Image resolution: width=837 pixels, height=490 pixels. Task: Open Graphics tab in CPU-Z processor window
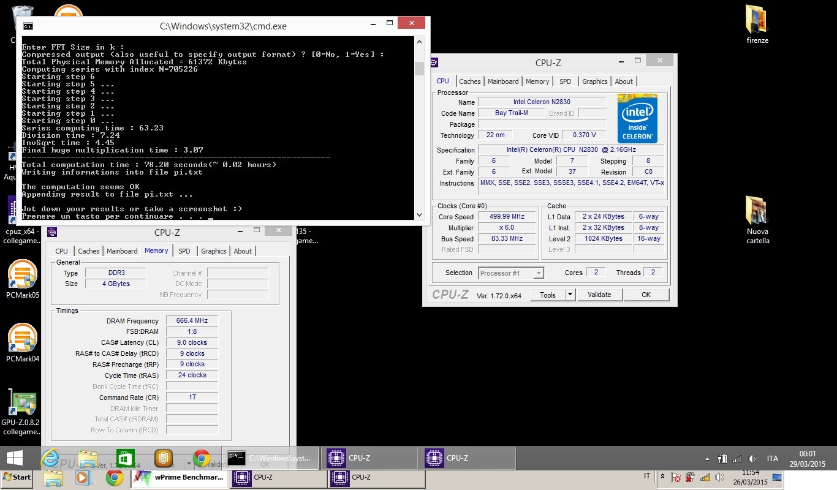click(594, 81)
